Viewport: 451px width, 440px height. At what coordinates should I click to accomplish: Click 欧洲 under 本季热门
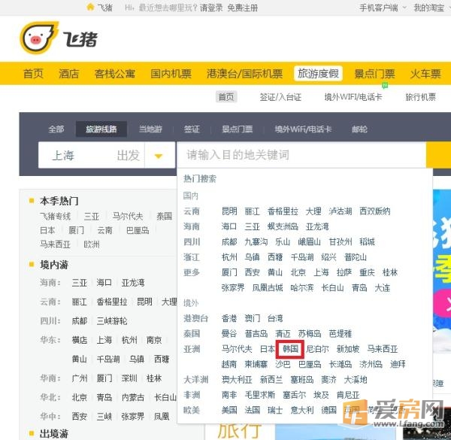tap(92, 244)
